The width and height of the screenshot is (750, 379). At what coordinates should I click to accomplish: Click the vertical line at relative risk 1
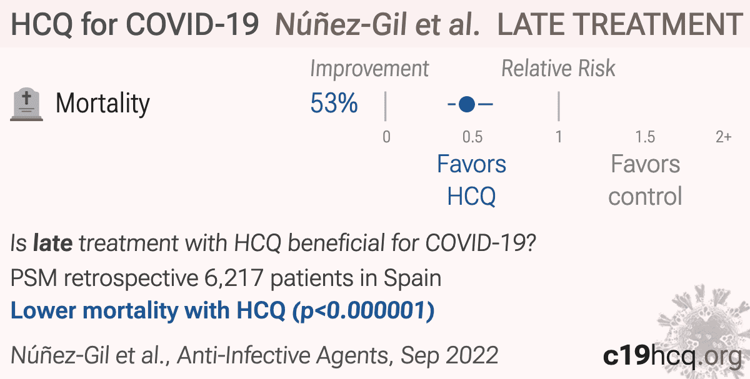tap(558, 106)
